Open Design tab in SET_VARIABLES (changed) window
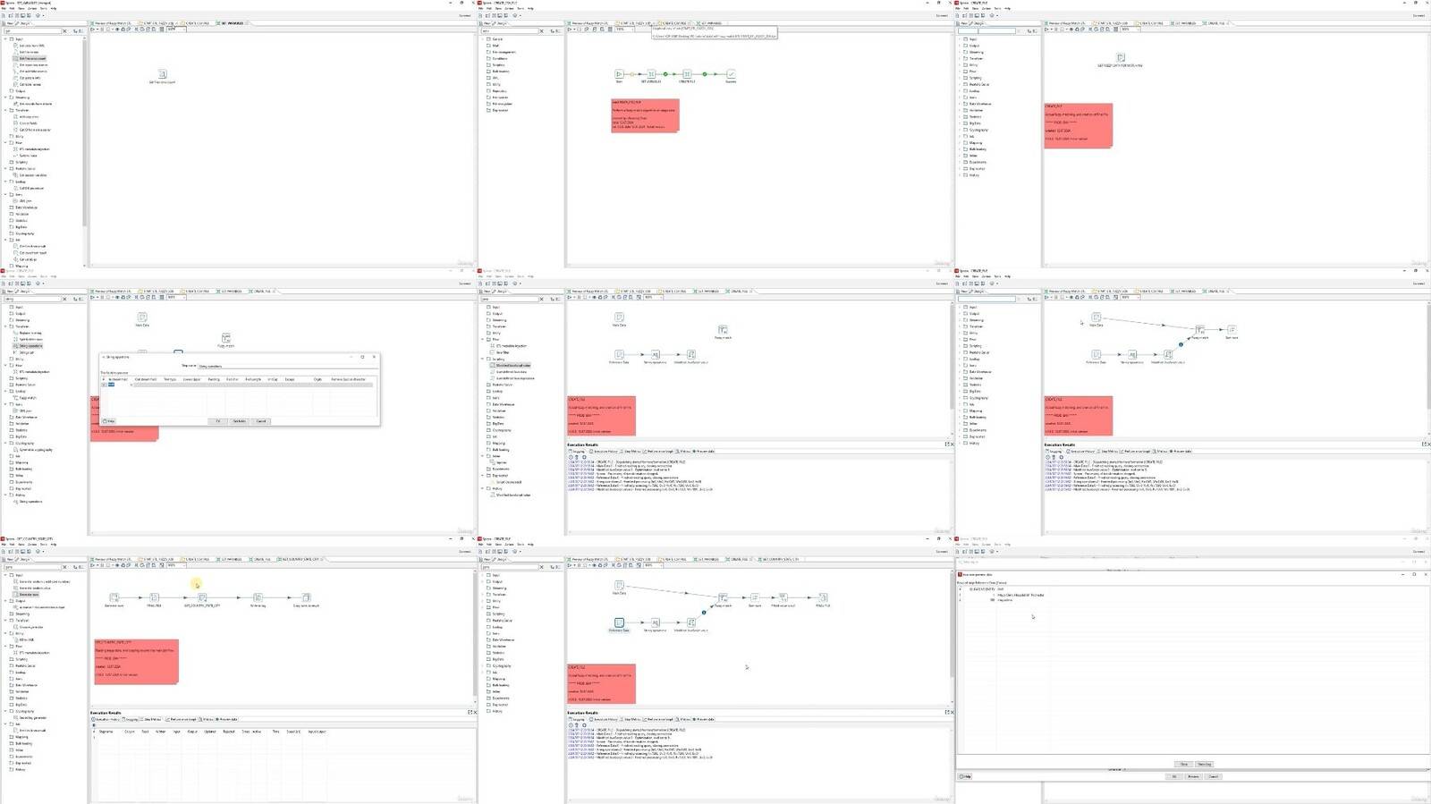The height and width of the screenshot is (804, 1431). tap(25, 23)
